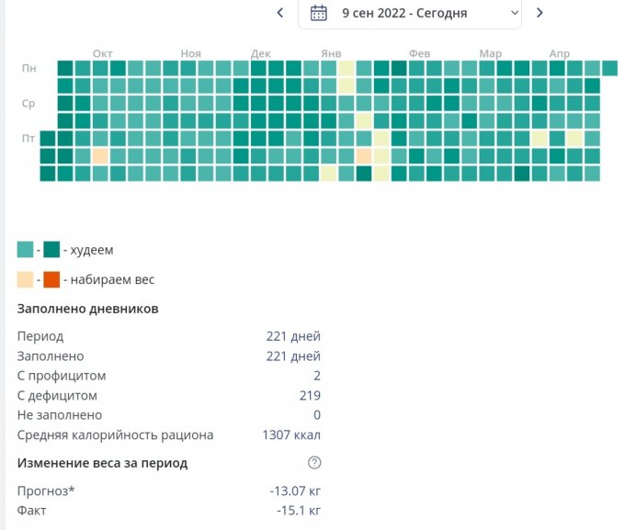Viewport: 625px width, 530px height.
Task: Click the calendar icon in date selector
Action: tap(319, 13)
